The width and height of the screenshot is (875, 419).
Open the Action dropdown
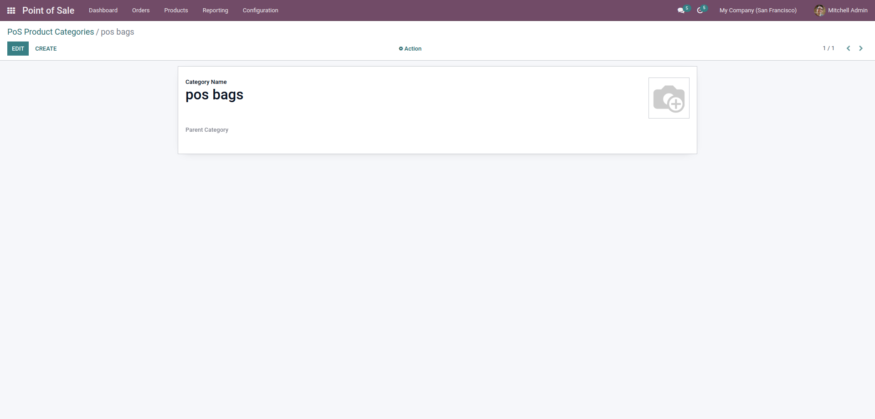(410, 49)
